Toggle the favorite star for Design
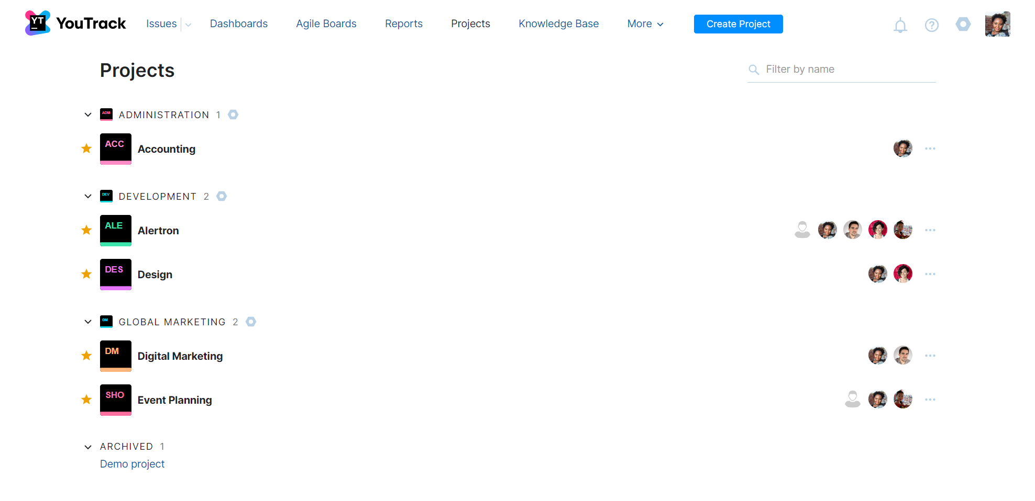The width and height of the screenshot is (1035, 501). coord(86,274)
